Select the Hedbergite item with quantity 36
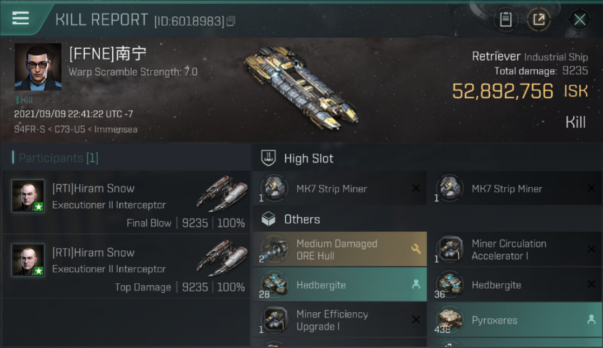Screen dimensions: 603x348 (x=514, y=284)
